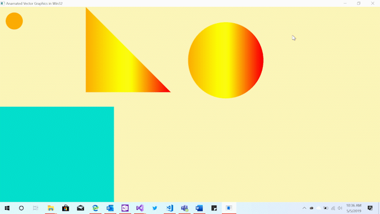
Task: Open the Windows Start menu
Action: [7, 208]
